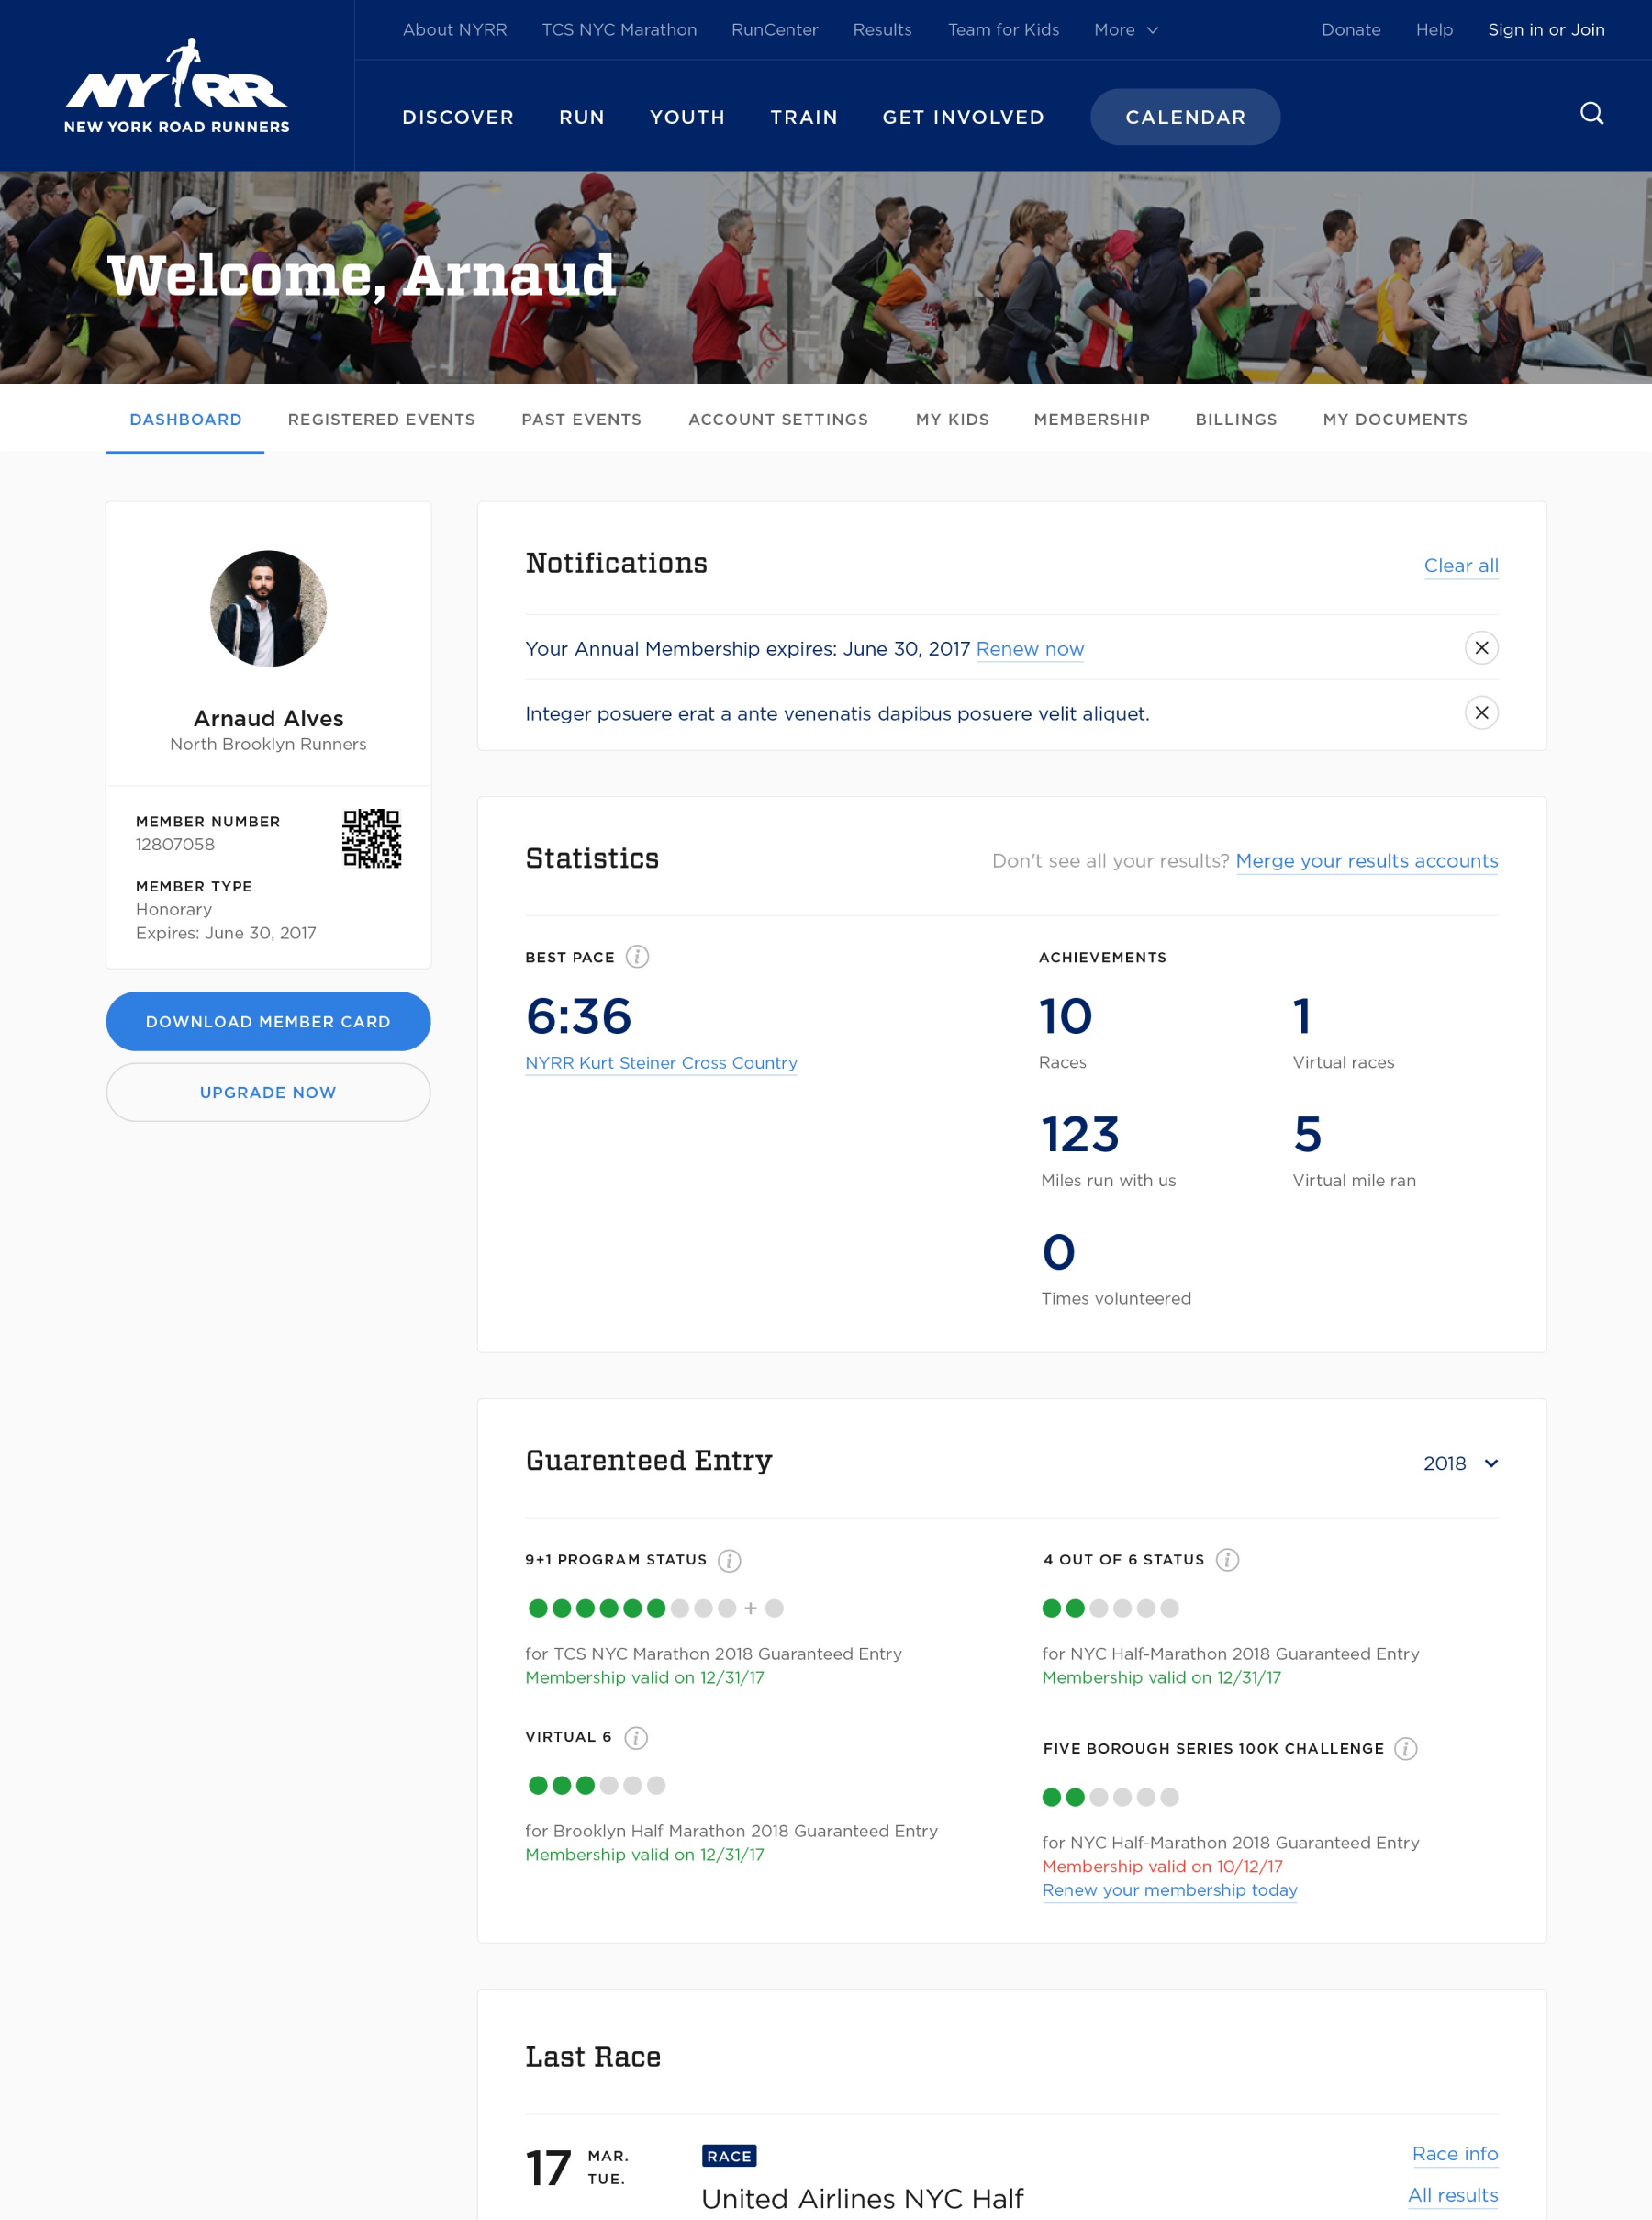Click Renew your membership today link
Viewport: 1652px width, 2220px height.
[x=1170, y=1890]
